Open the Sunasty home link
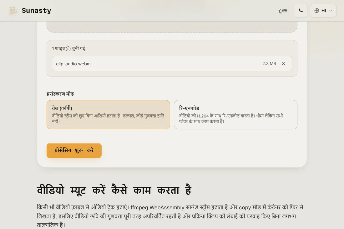This screenshot has height=229, width=344. pos(30,11)
